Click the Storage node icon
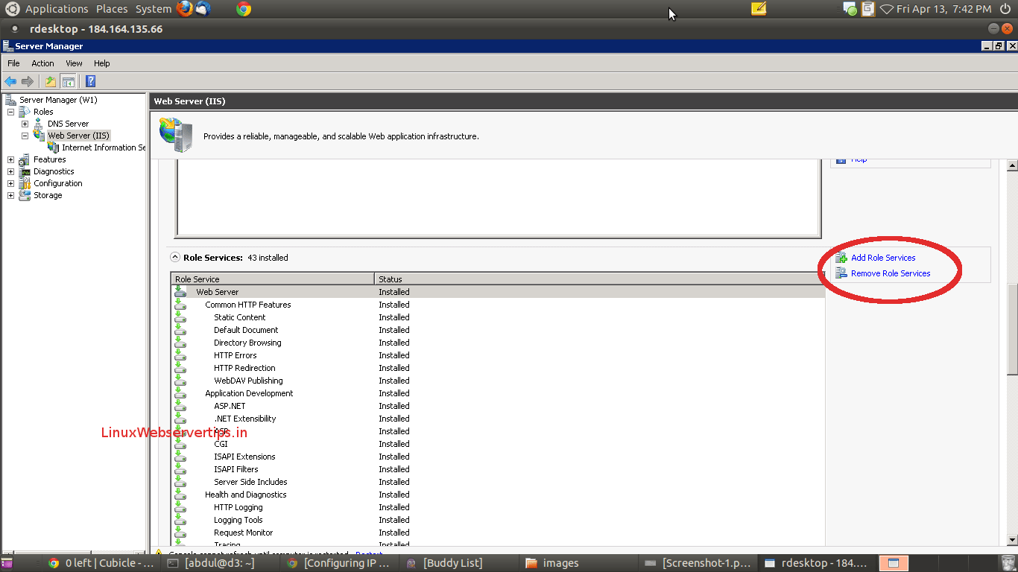 click(x=25, y=195)
